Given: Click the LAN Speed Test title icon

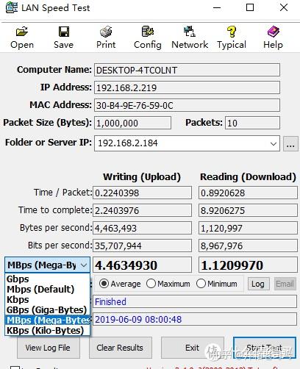Looking at the screenshot, I should point(12,7).
